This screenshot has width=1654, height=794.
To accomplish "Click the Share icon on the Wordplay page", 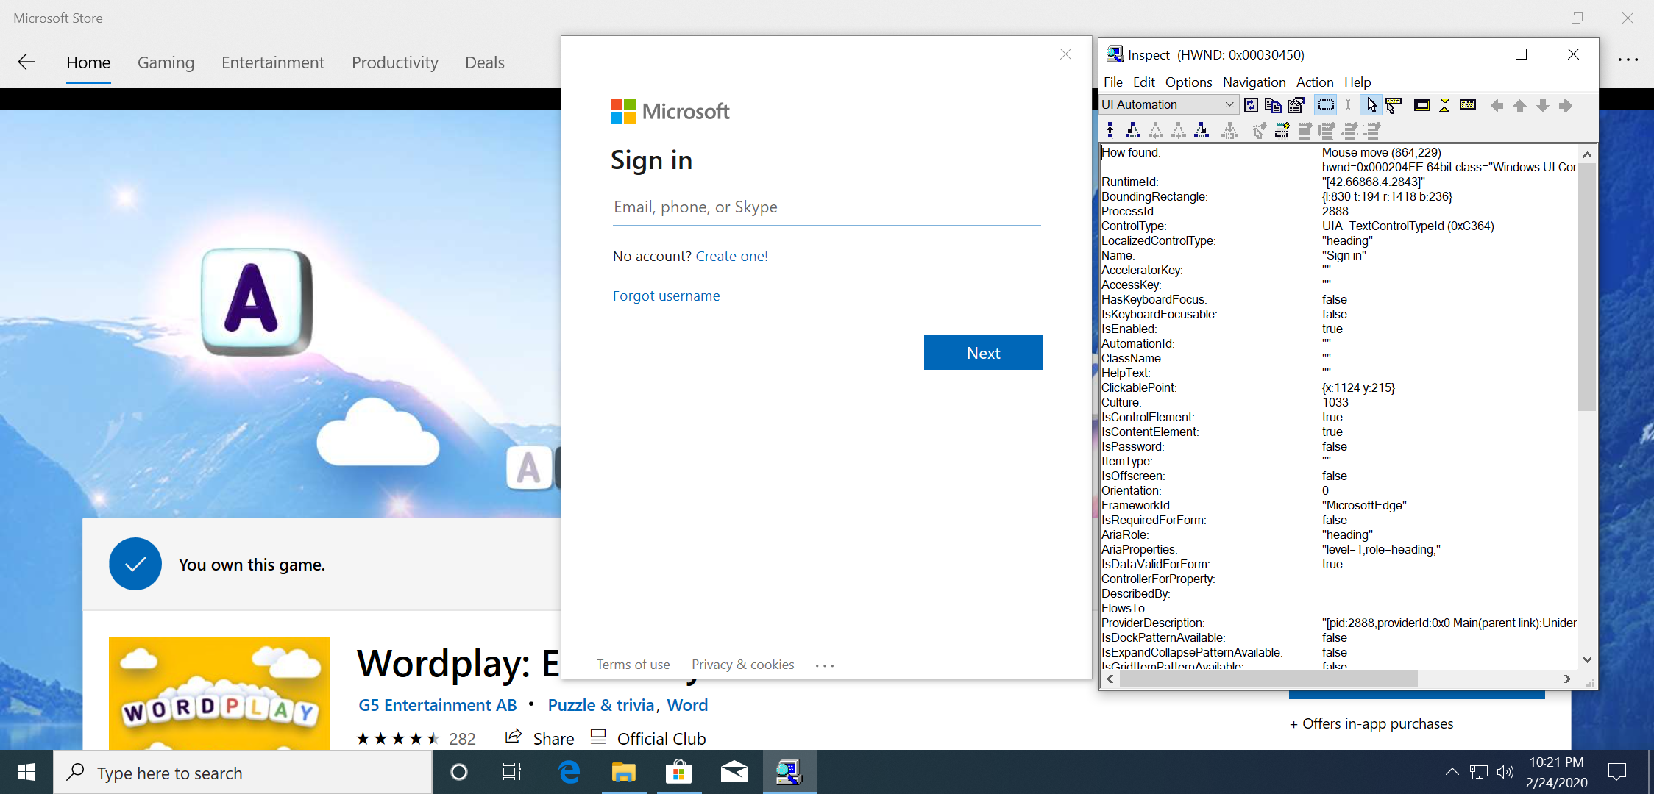I will coord(514,737).
